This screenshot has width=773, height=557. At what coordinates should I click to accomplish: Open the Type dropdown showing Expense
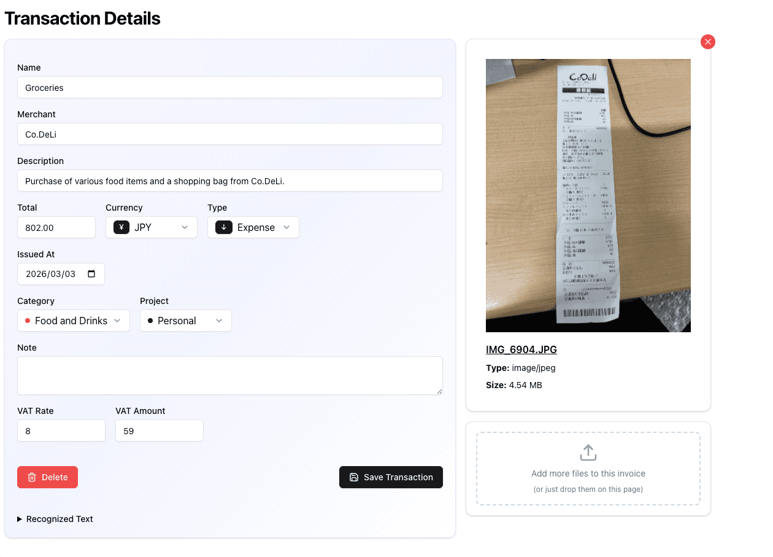pos(253,227)
